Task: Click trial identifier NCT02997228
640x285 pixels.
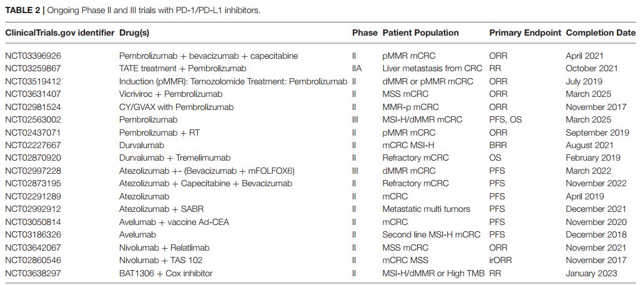Action: pyautogui.click(x=33, y=171)
